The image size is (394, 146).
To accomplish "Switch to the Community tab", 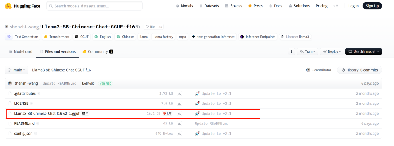I will [x=98, y=51].
